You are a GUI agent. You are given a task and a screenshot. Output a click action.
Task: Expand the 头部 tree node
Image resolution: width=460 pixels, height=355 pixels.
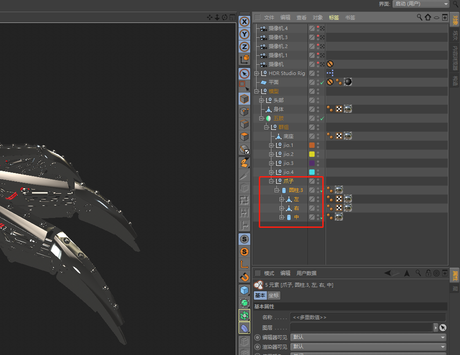pos(262,100)
